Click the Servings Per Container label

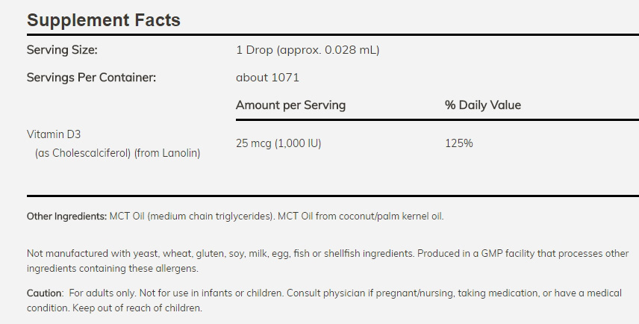click(91, 78)
